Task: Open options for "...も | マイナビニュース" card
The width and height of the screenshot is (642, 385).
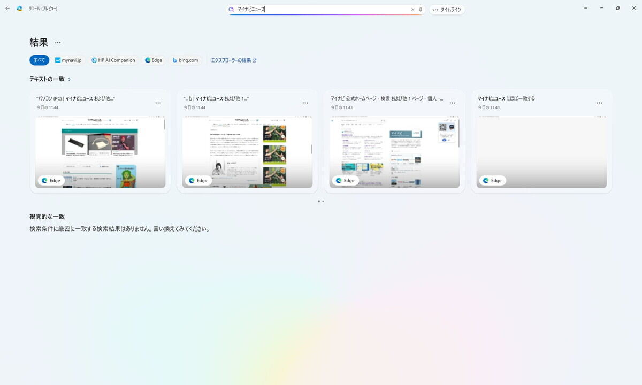Action: click(305, 103)
